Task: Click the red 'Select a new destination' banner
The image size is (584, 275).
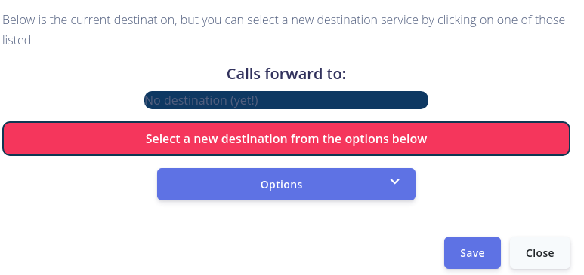Action: point(286,139)
